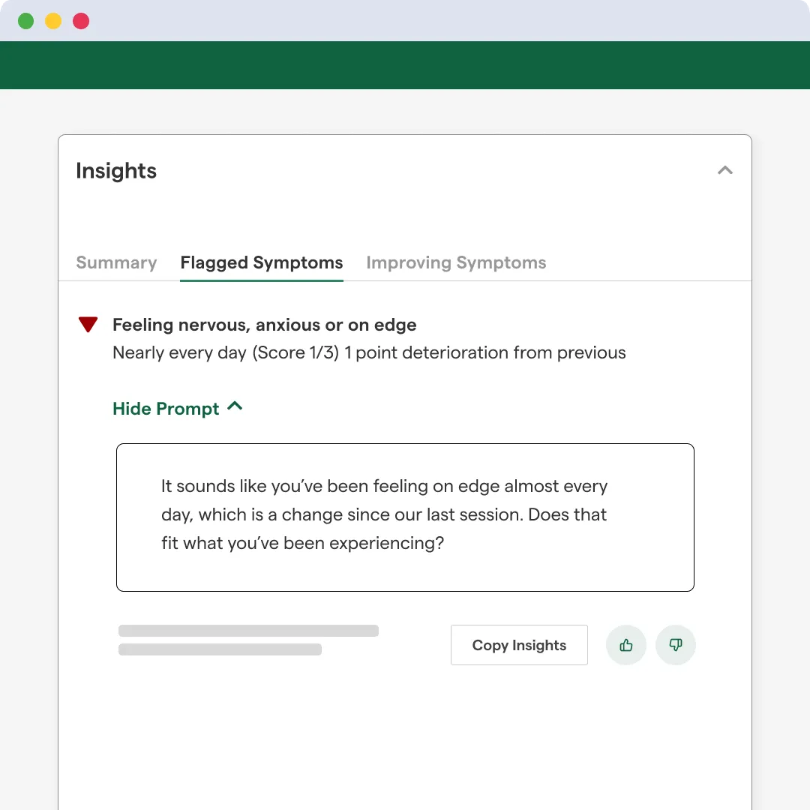Switch to the Summary tab

click(116, 262)
